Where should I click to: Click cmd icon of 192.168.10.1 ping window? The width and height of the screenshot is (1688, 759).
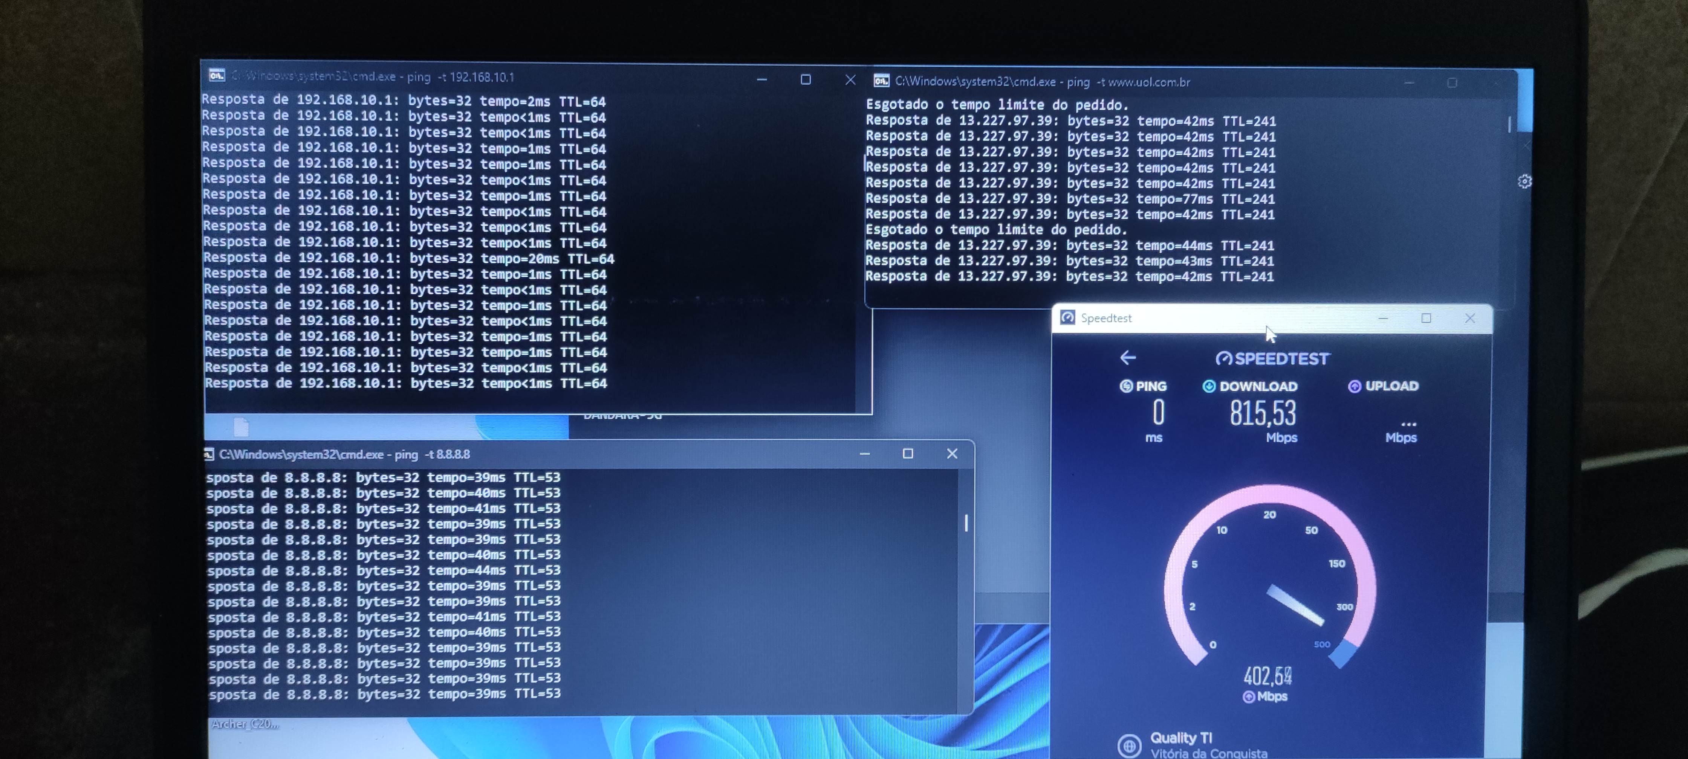pos(217,76)
